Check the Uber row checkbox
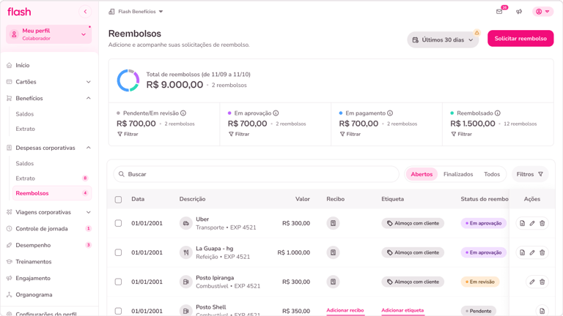The width and height of the screenshot is (563, 316). (118, 223)
